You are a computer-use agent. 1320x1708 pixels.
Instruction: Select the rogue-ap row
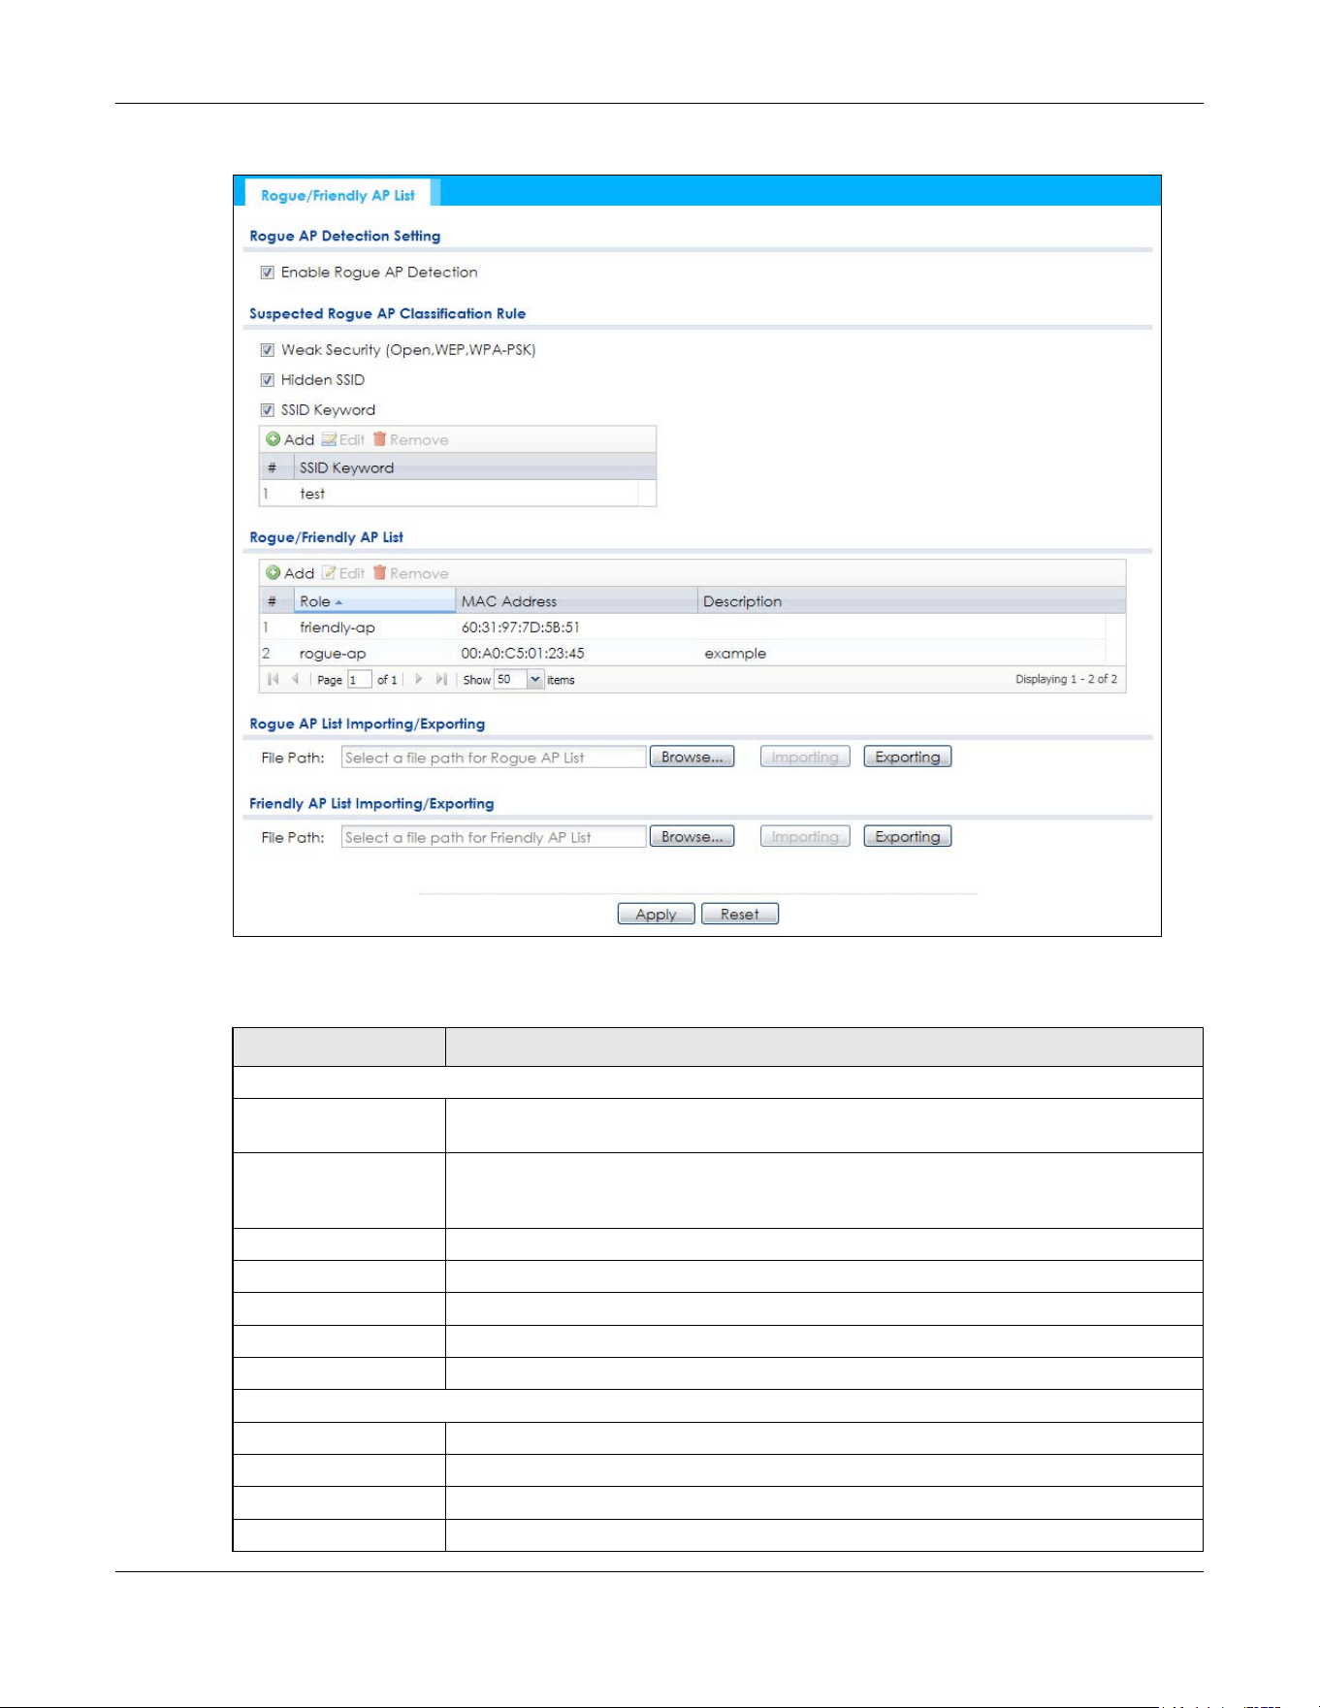click(683, 654)
